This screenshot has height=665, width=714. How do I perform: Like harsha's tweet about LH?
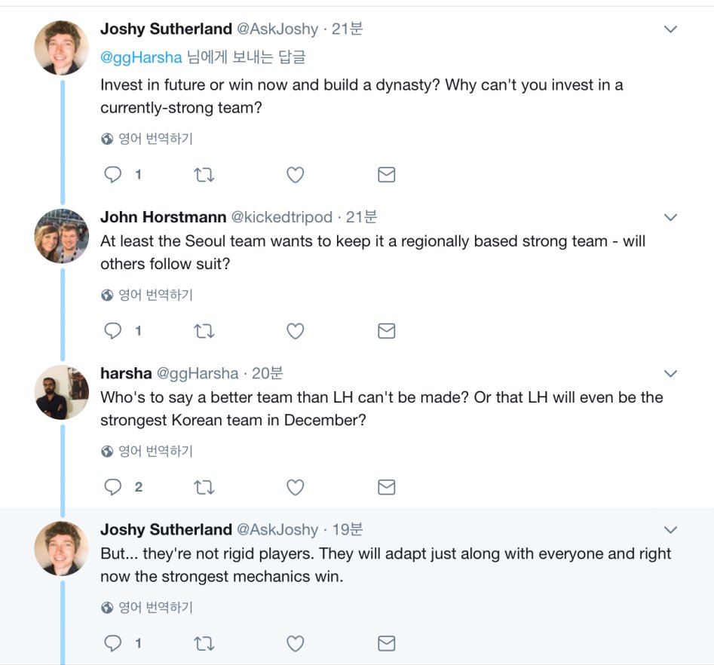295,487
